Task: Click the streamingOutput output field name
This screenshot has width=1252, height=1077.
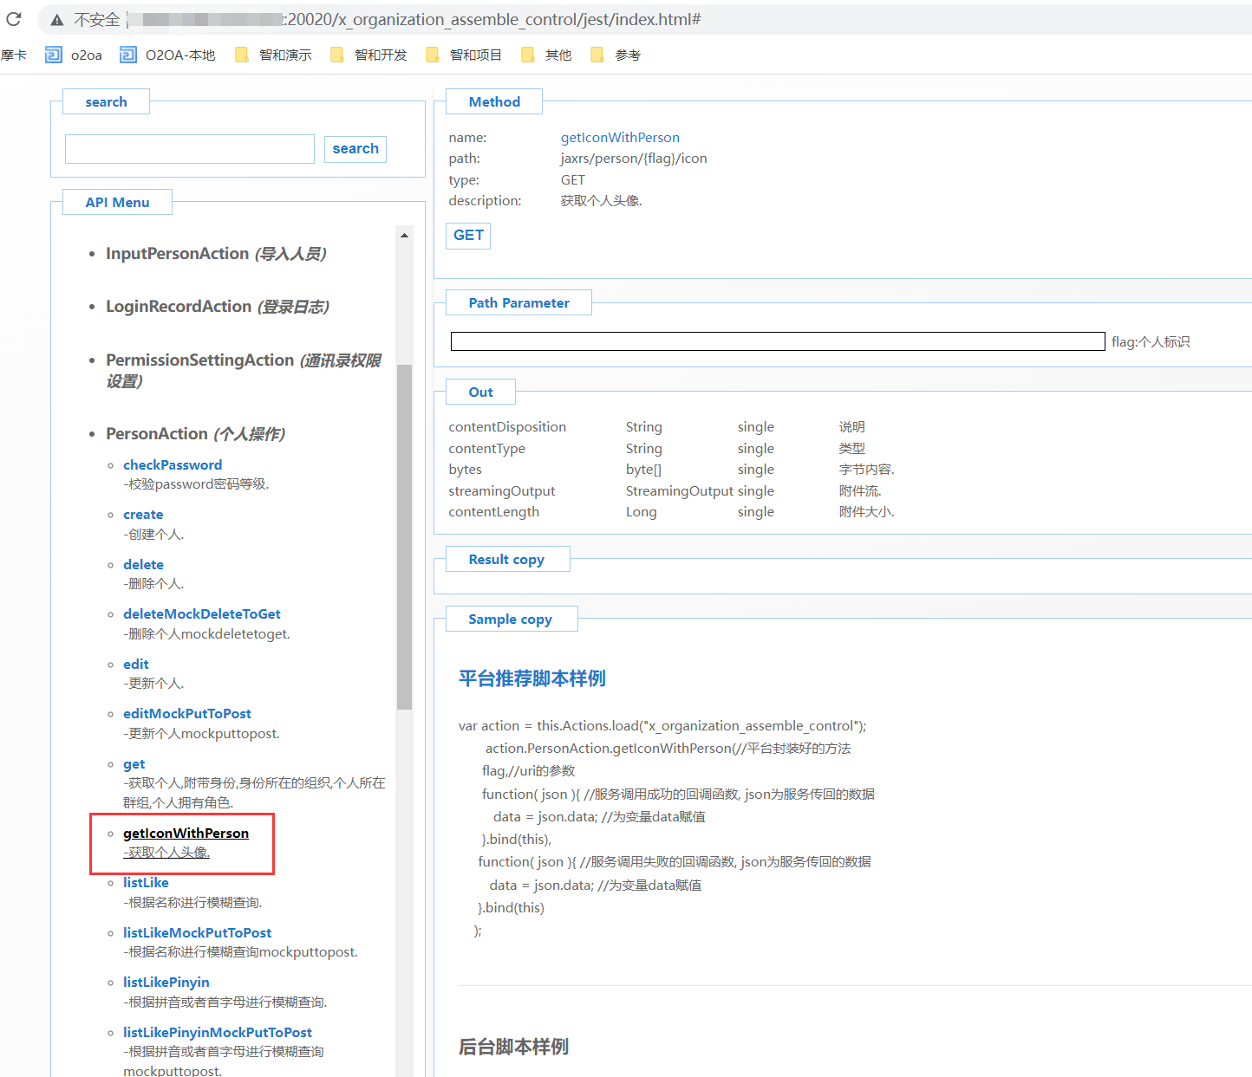Action: (502, 491)
